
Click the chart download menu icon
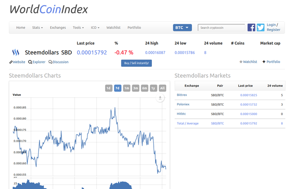click(x=160, y=98)
